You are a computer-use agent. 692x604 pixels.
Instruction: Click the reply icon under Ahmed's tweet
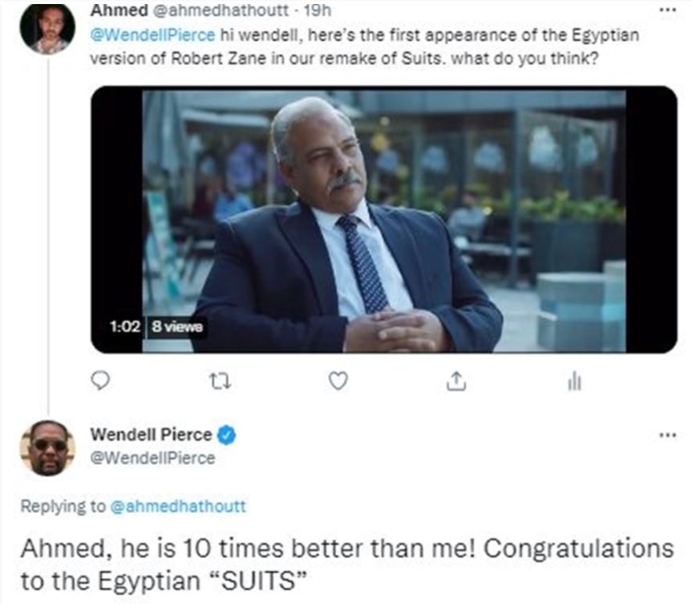tap(99, 382)
